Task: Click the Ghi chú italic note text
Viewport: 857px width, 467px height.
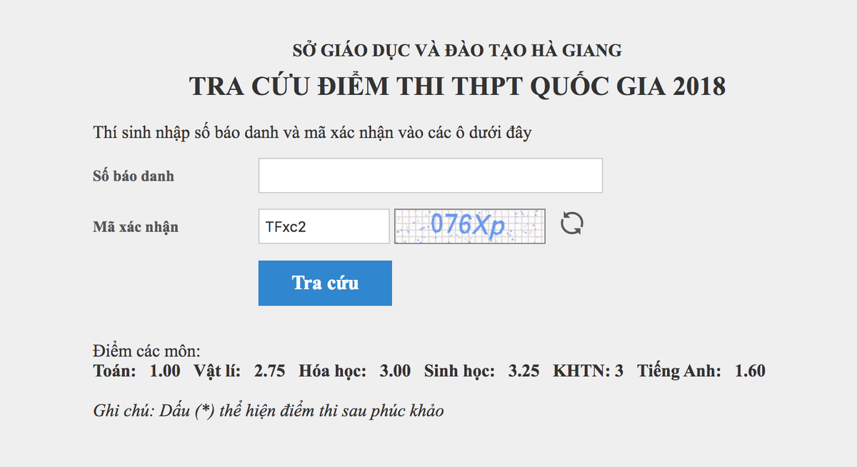Action: point(269,411)
